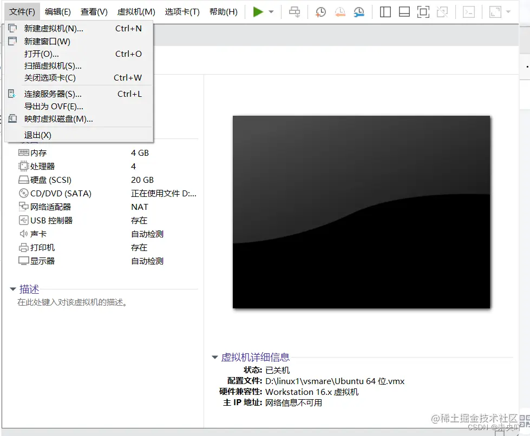
Task: Click the 网络信息不可用 IP address text
Action: click(x=294, y=403)
